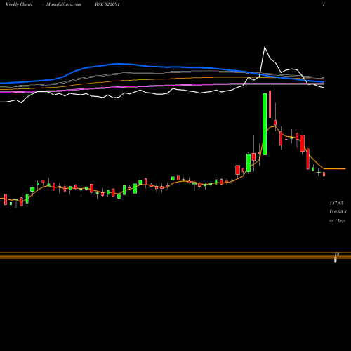Click the peak of the white indicator line

click(265, 47)
